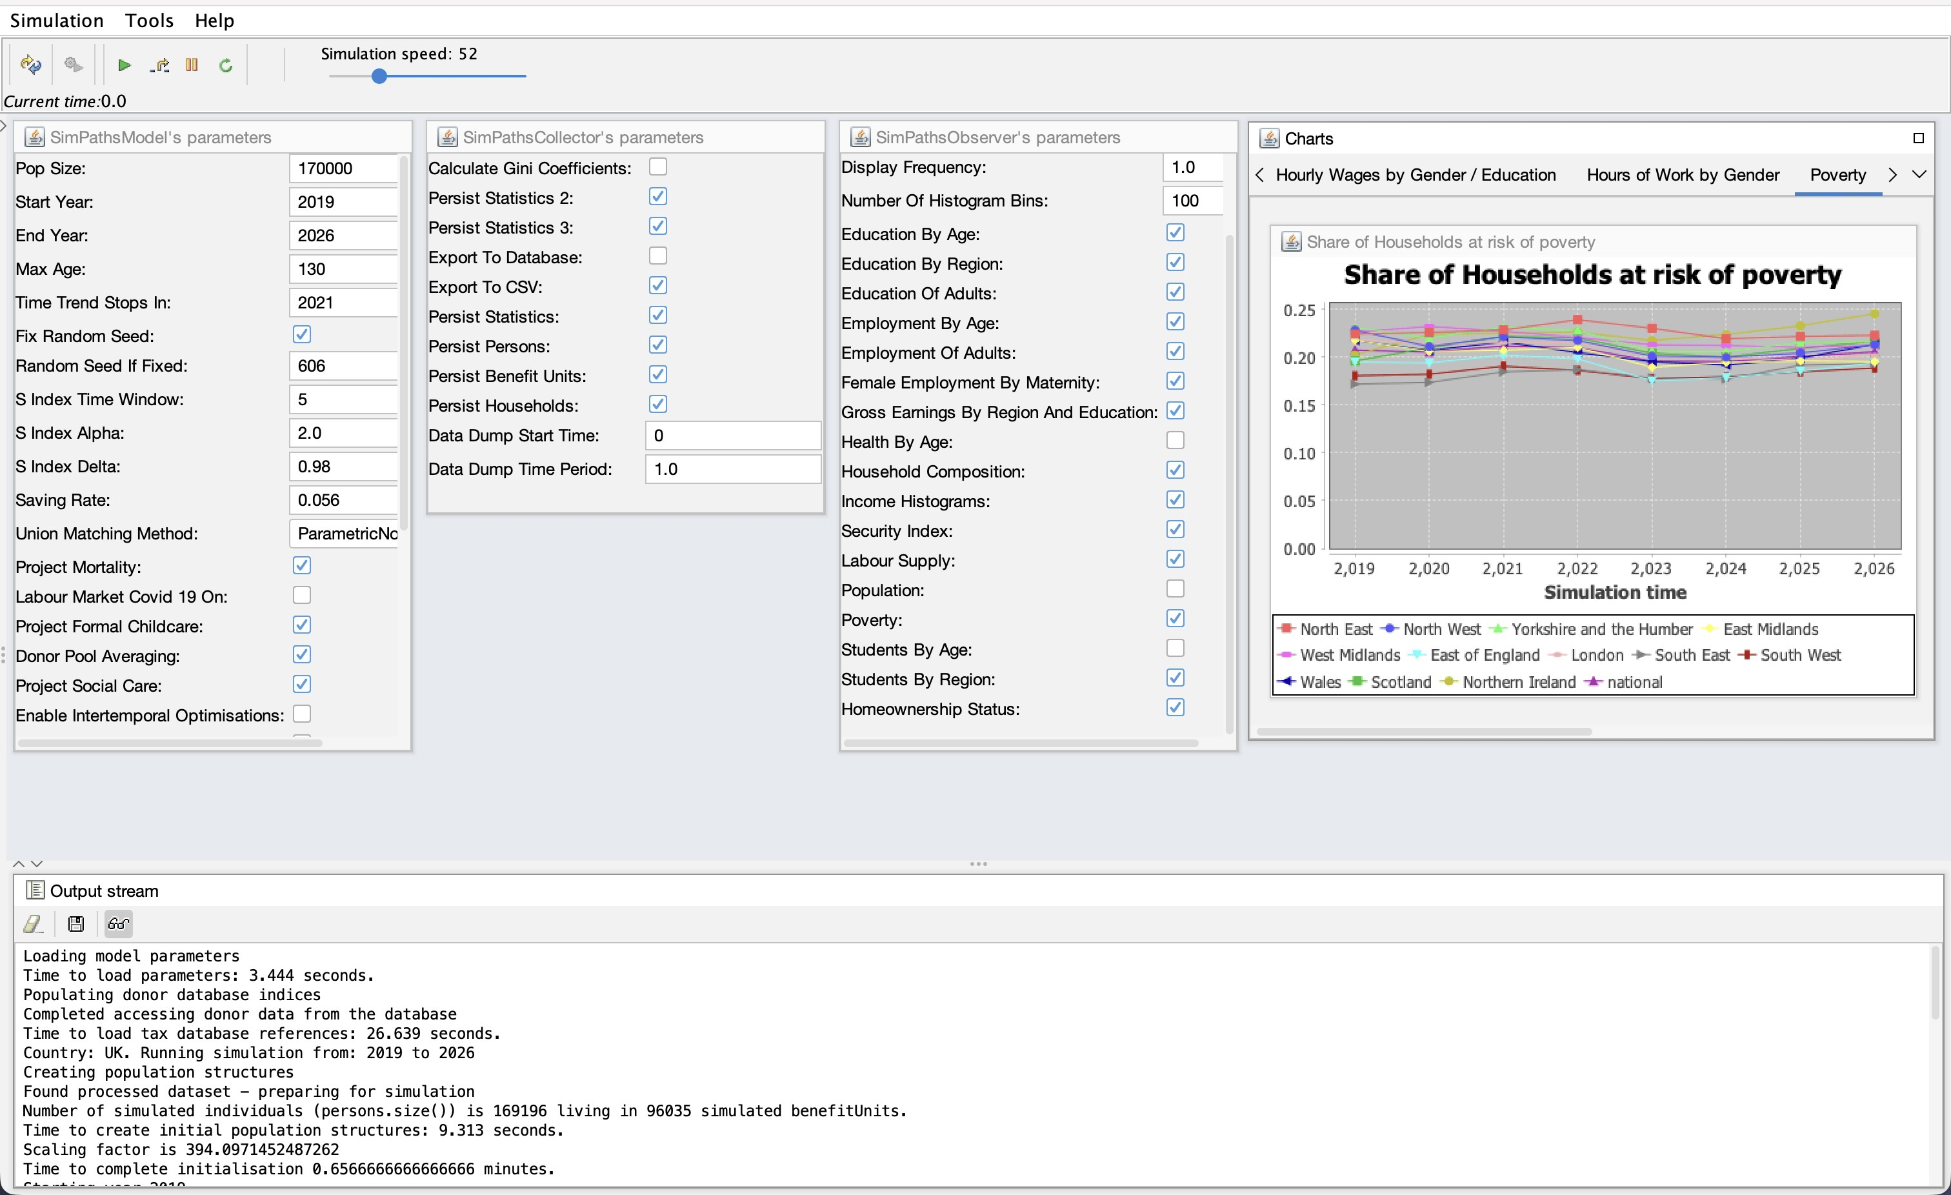The width and height of the screenshot is (1951, 1195).
Task: Toggle Students By Age checkbox
Action: 1175,648
